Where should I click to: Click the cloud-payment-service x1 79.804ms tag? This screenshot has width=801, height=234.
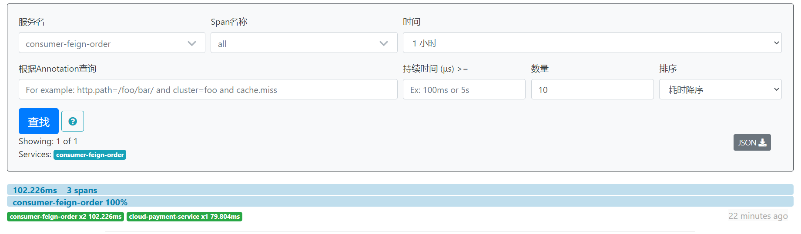click(184, 217)
